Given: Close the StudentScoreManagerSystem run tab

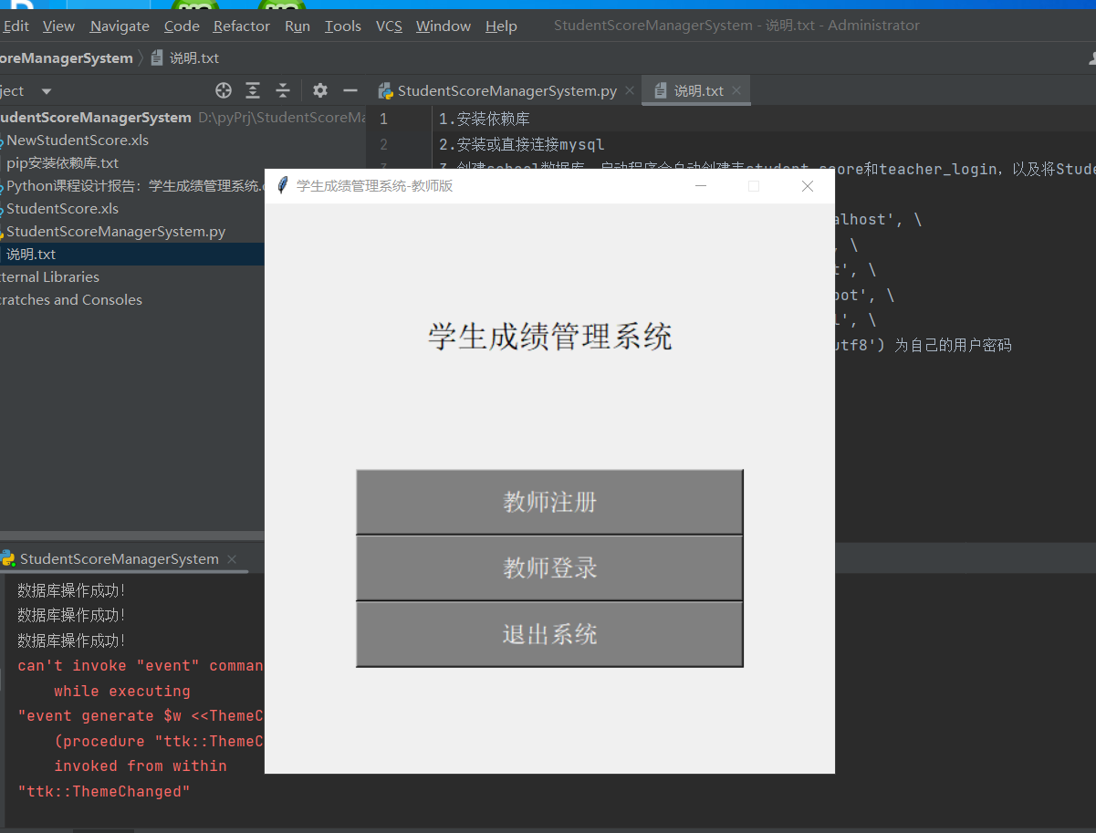Looking at the screenshot, I should pyautogui.click(x=232, y=558).
